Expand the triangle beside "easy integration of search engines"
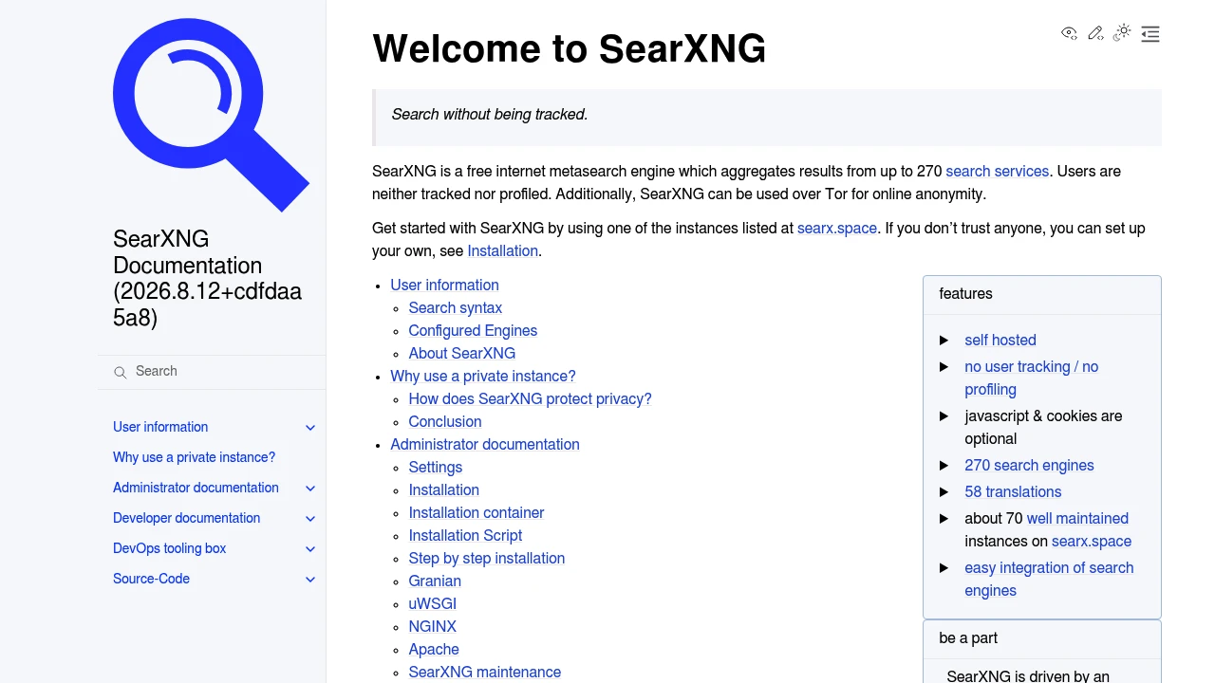1215x683 pixels. click(x=944, y=567)
